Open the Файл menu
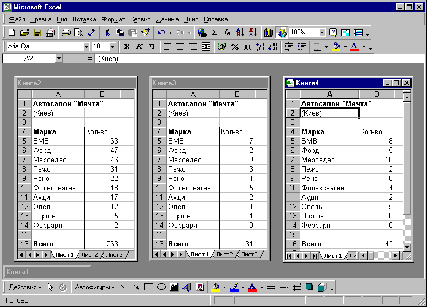Image resolution: width=427 pixels, height=307 pixels. [17, 19]
